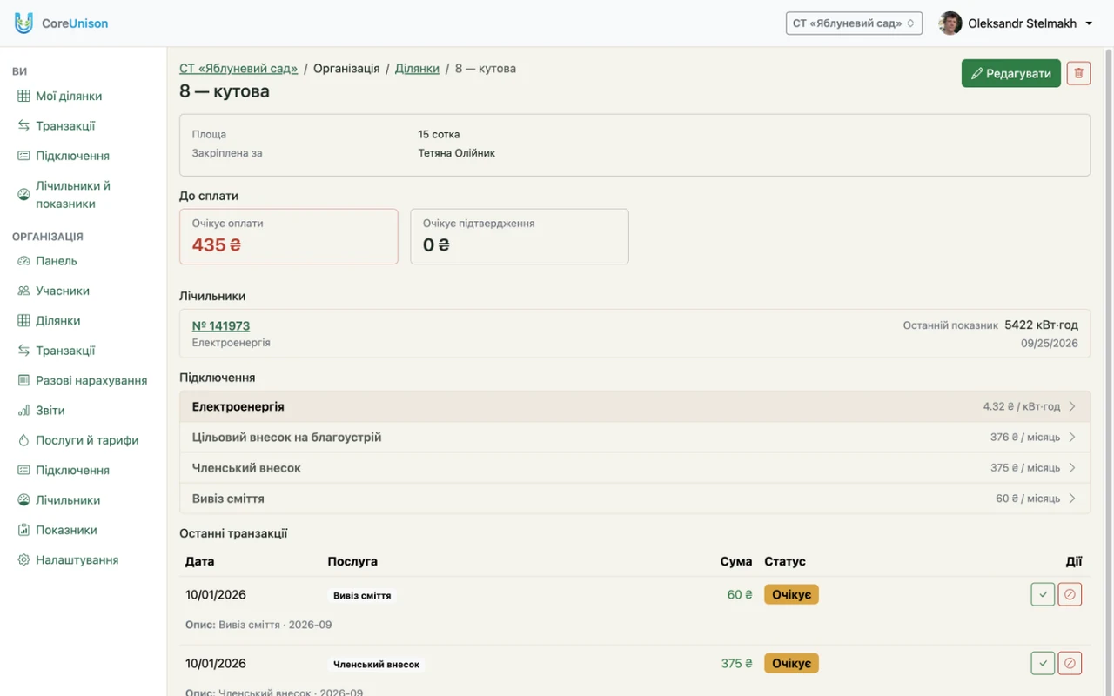Open the user menu dropdown arrow
Viewport: 1114px width, 696px height.
(x=1089, y=23)
